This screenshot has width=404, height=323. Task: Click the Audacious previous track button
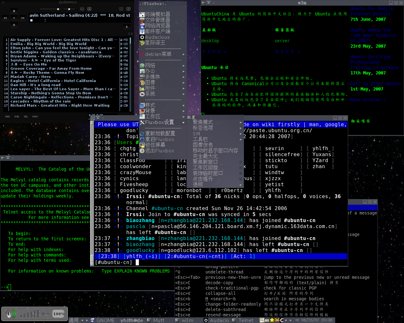click(x=5, y=18)
